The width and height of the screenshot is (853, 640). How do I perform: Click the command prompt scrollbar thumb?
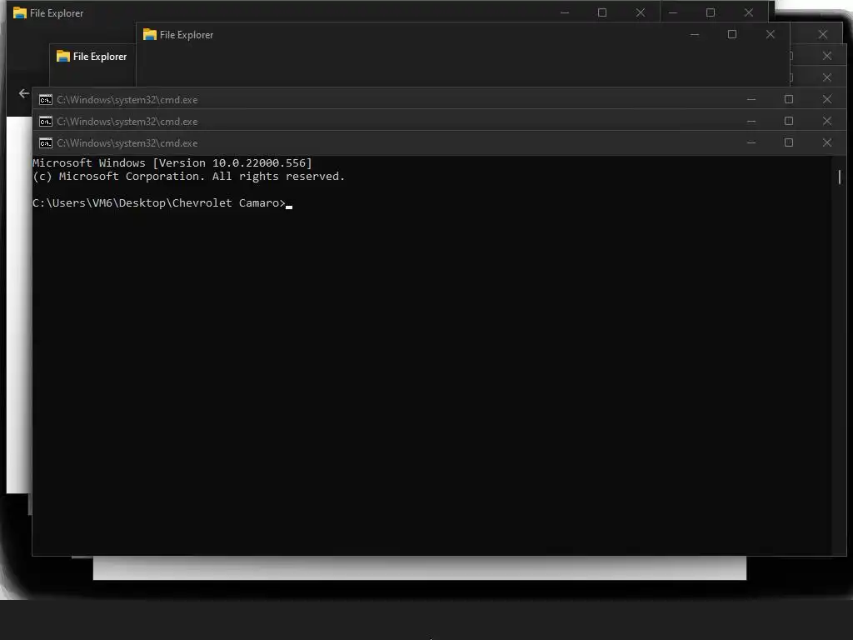[x=840, y=177]
